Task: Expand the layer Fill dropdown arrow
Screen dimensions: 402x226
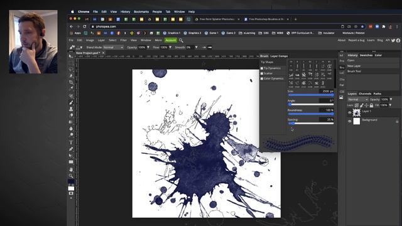Action: coord(390,105)
